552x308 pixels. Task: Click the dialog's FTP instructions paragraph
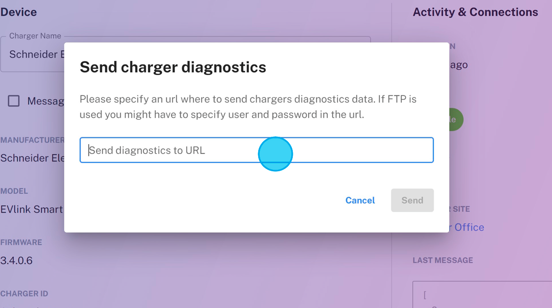click(x=248, y=107)
